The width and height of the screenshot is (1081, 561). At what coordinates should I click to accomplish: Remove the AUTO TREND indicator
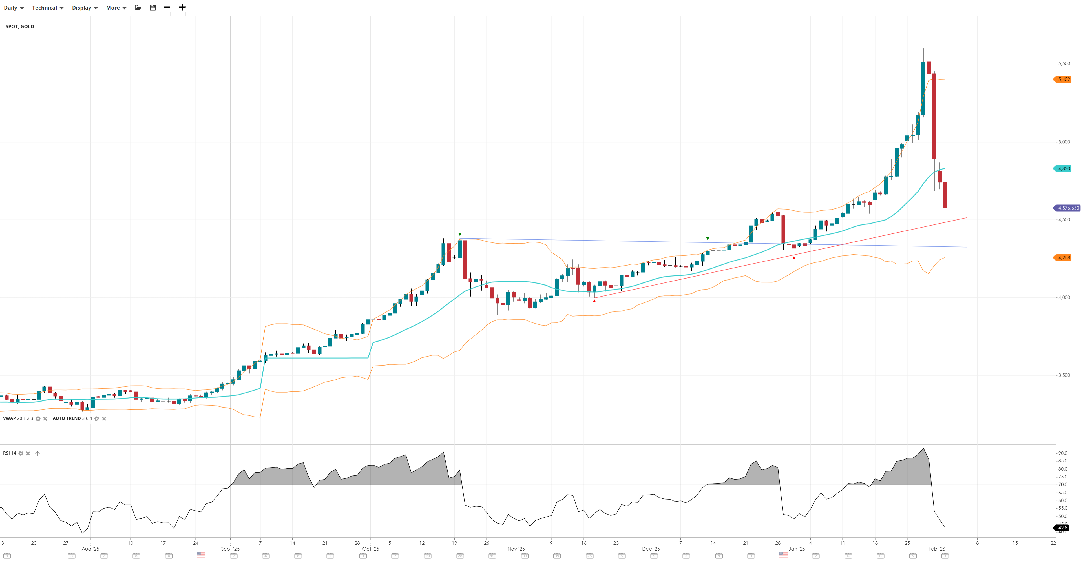(x=104, y=418)
